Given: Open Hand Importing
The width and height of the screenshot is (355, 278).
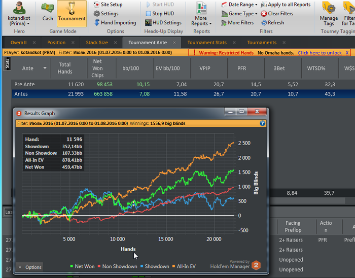Looking at the screenshot, I should click(115, 23).
